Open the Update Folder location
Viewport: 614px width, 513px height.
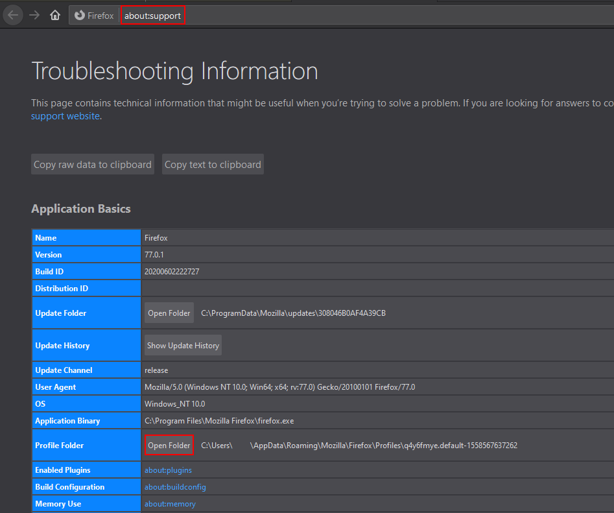click(169, 313)
